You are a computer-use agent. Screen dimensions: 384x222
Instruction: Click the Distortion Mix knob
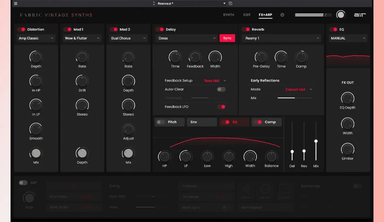[x=36, y=153]
